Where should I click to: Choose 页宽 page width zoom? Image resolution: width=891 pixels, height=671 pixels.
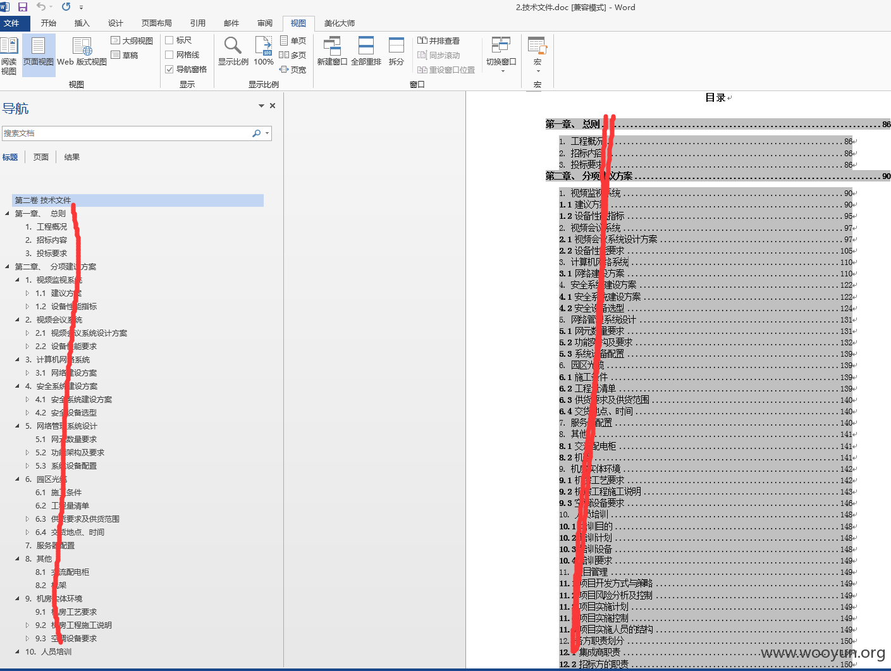[293, 70]
